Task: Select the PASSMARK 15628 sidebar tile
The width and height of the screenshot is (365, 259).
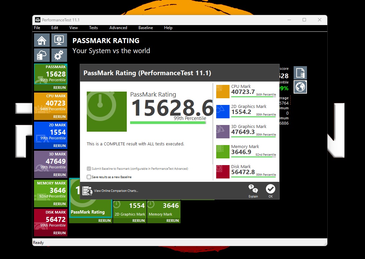Action: [51, 74]
